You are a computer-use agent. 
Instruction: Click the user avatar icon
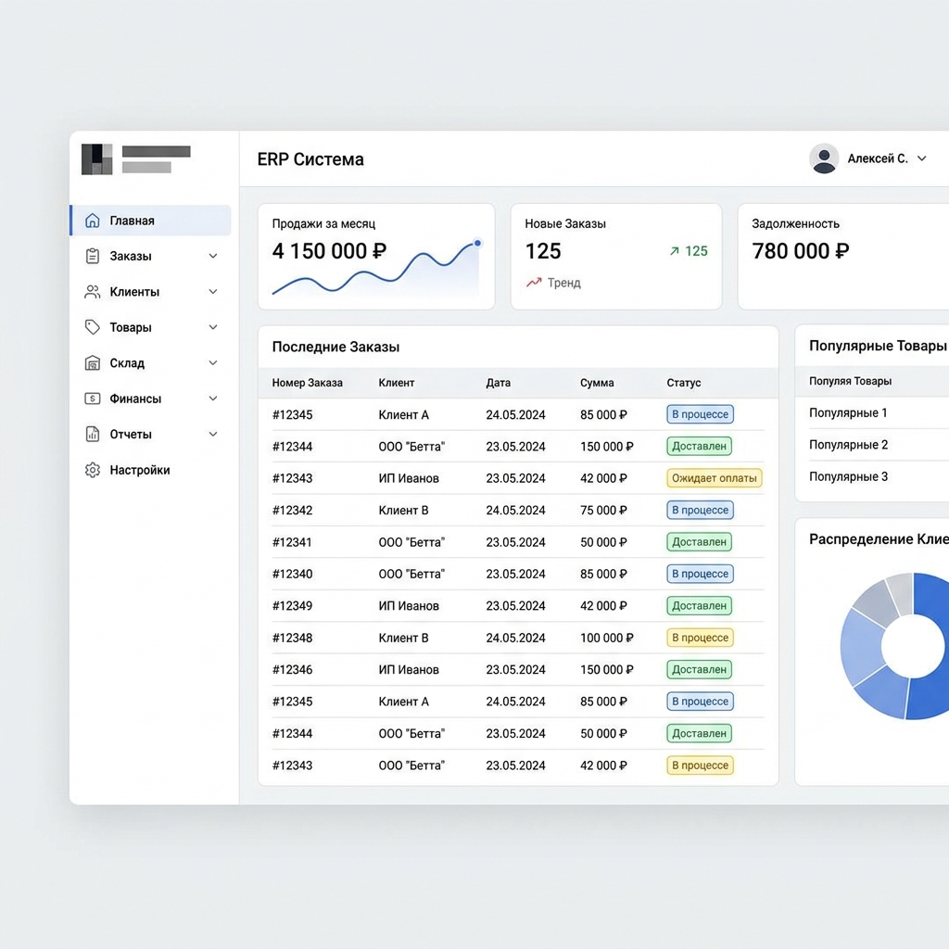point(824,158)
